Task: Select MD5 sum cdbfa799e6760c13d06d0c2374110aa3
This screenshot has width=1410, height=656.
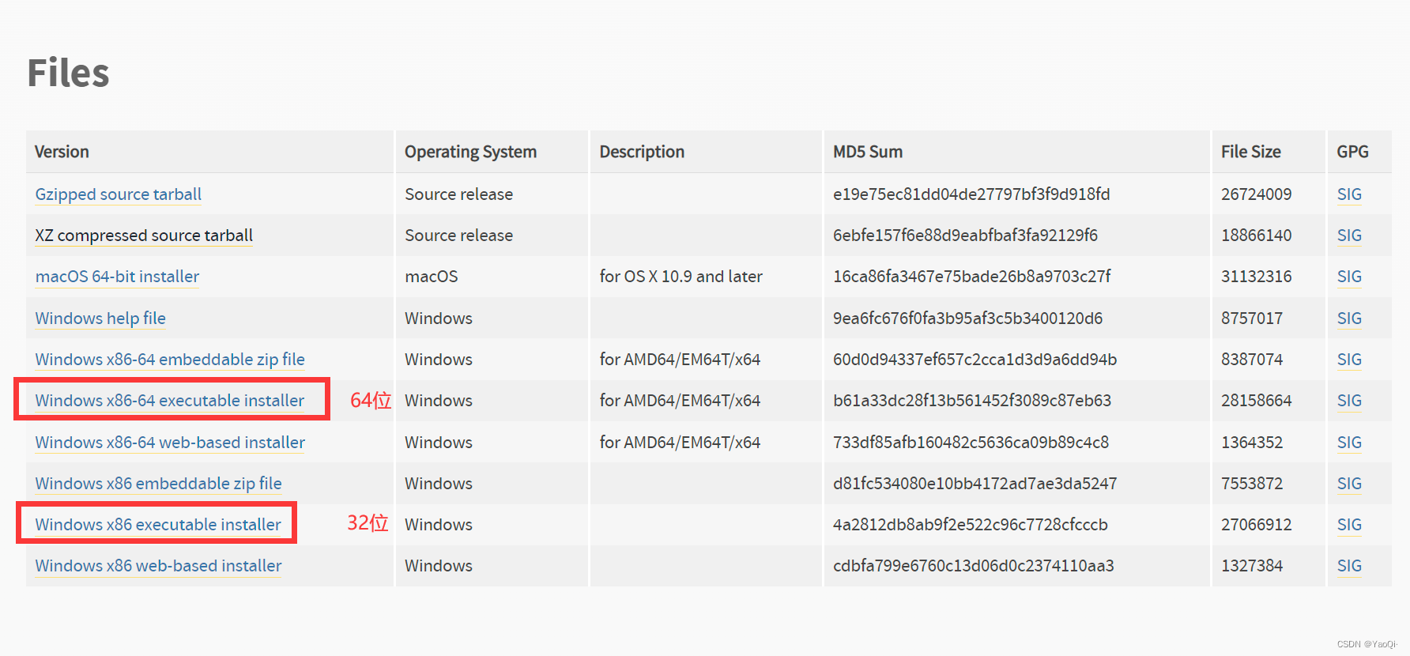Action: point(974,566)
